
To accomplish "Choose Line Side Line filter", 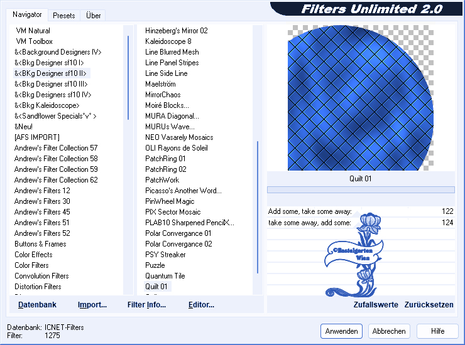I will (x=167, y=73).
